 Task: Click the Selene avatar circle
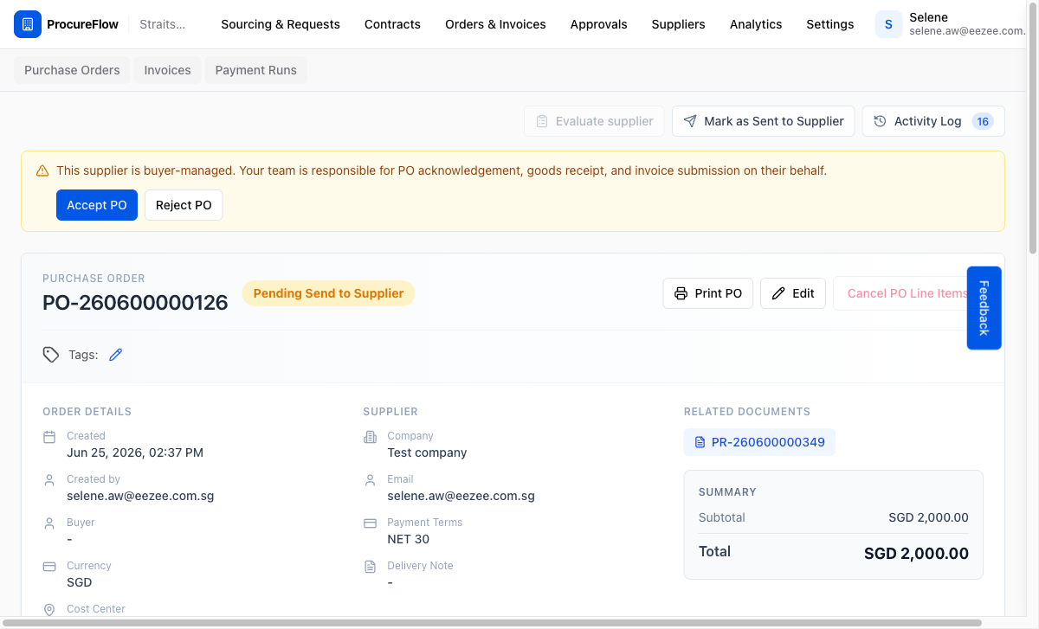click(x=888, y=24)
